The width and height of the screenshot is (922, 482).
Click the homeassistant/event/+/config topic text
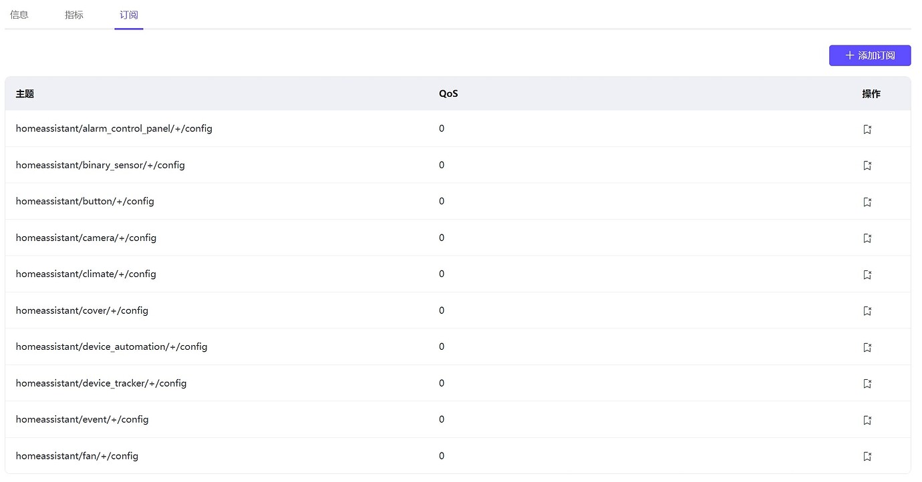point(82,419)
